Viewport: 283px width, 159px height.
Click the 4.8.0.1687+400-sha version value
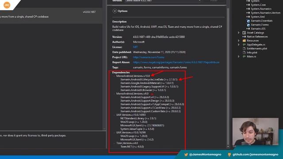coord(159,37)
